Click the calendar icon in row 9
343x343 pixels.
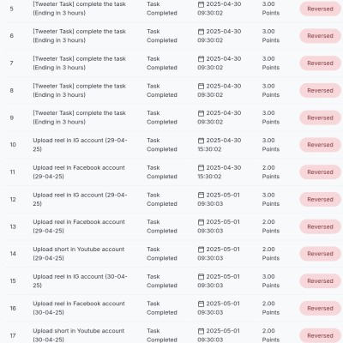[201, 113]
